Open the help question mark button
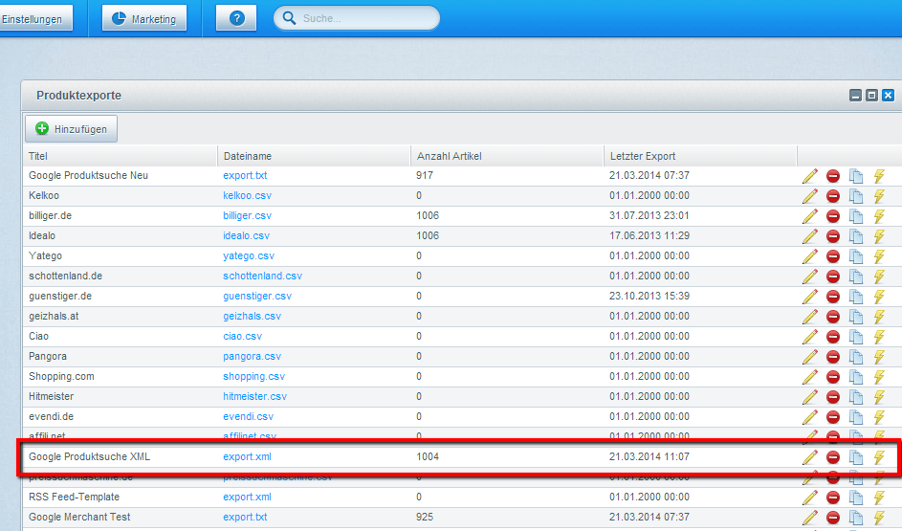The width and height of the screenshot is (902, 531). [236, 18]
